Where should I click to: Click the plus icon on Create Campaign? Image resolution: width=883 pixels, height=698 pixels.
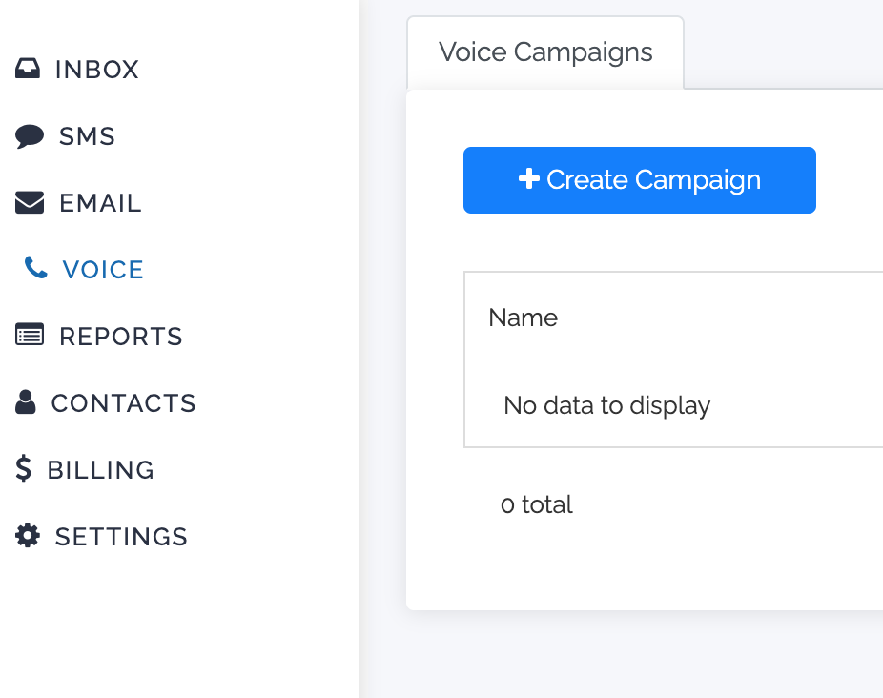[529, 179]
